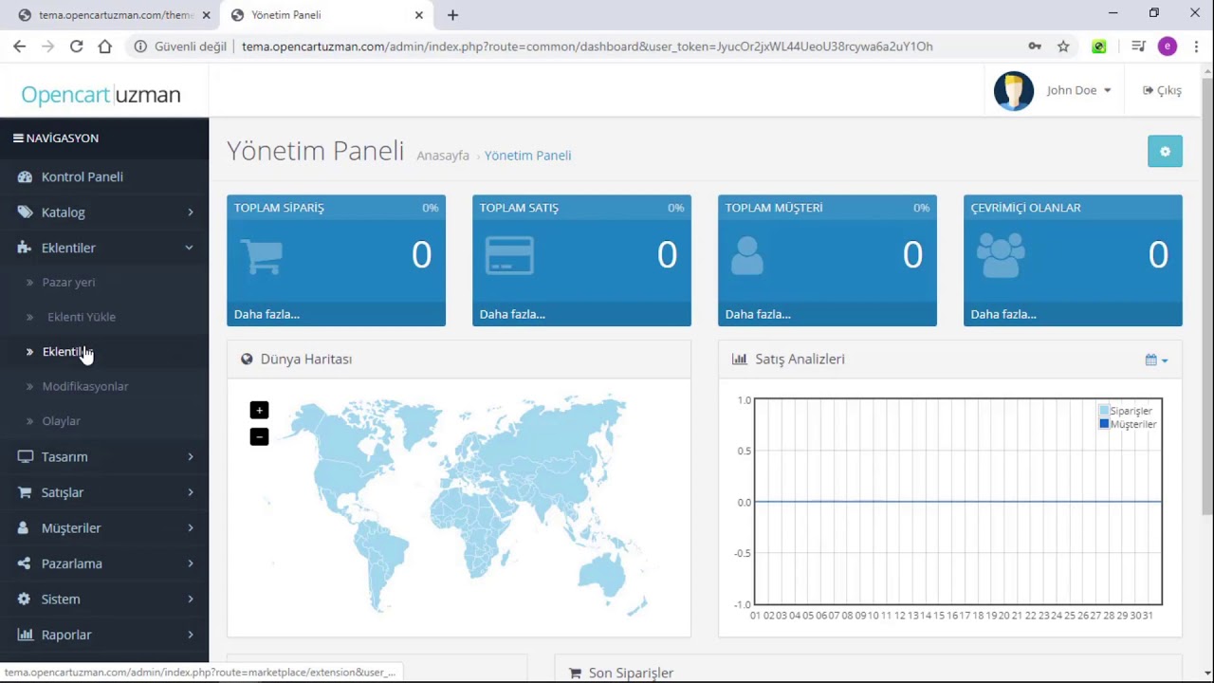Click Yönetim Paneli breadcrumb link

527,156
